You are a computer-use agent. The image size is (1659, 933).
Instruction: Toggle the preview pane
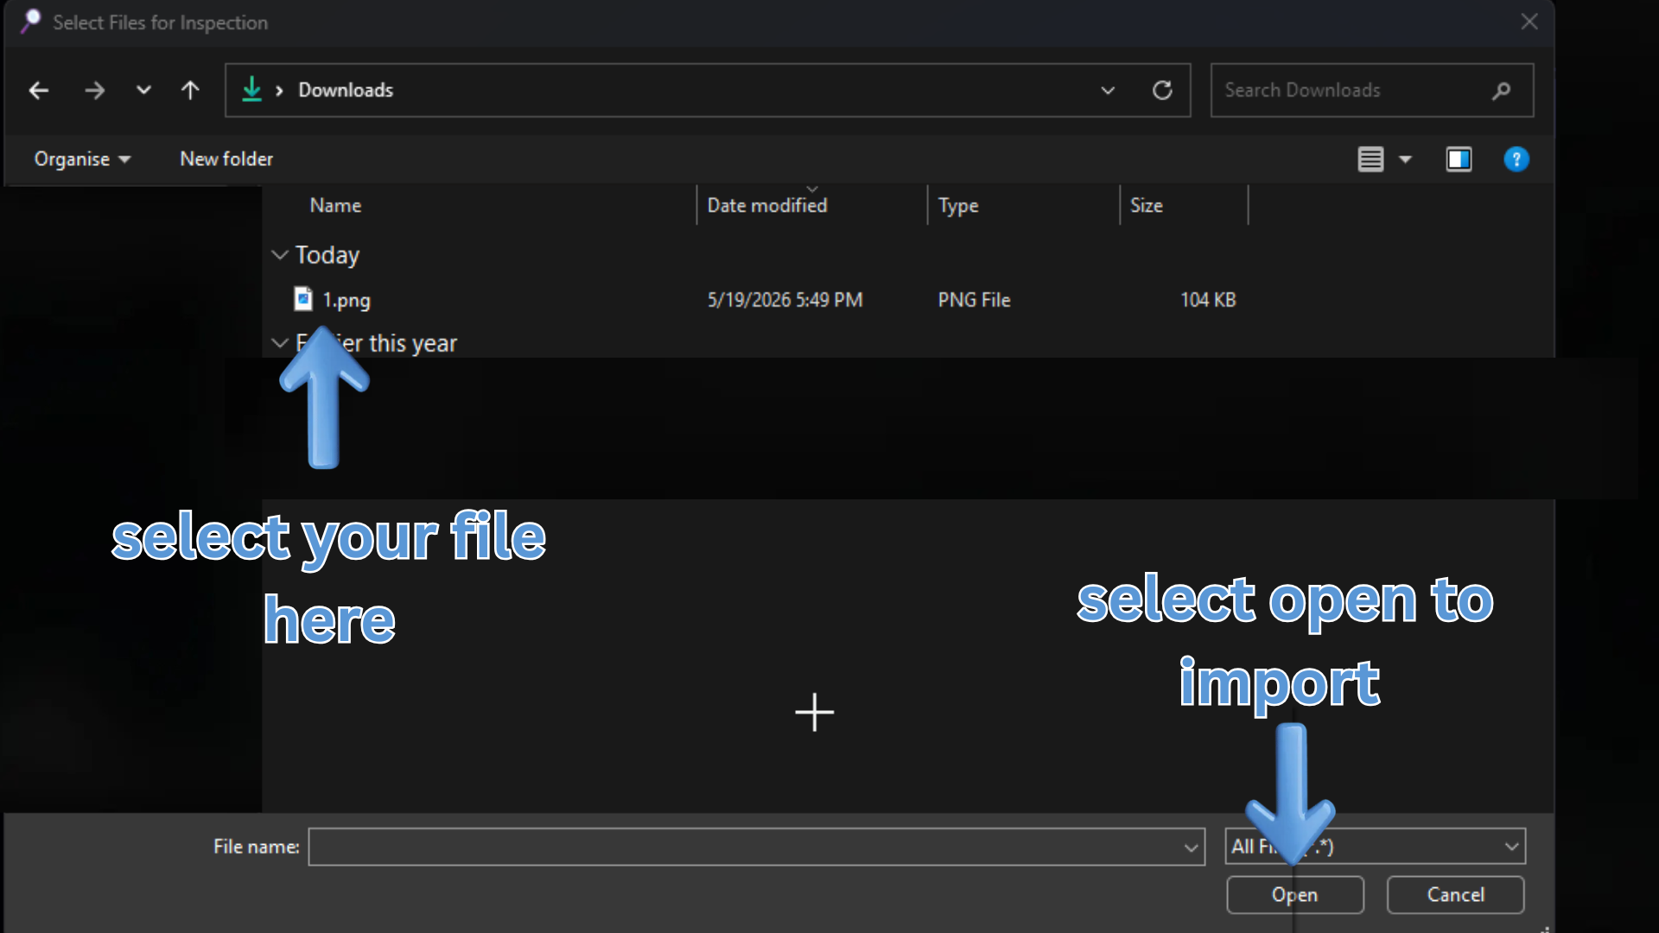1459,159
